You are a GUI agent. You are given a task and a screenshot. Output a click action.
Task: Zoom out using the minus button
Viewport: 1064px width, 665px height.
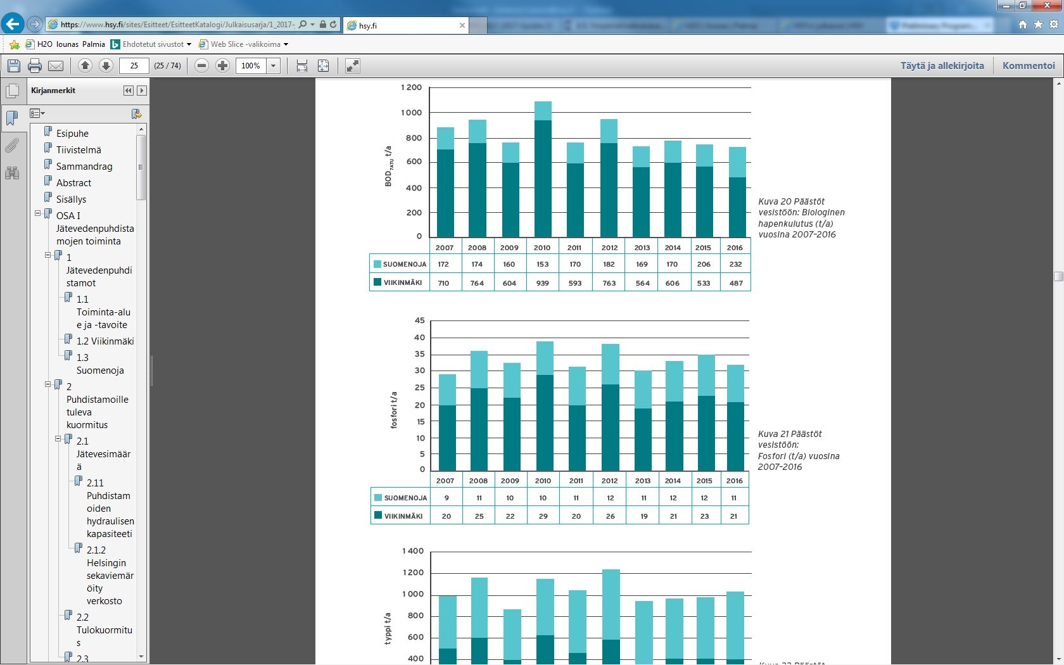tap(201, 66)
